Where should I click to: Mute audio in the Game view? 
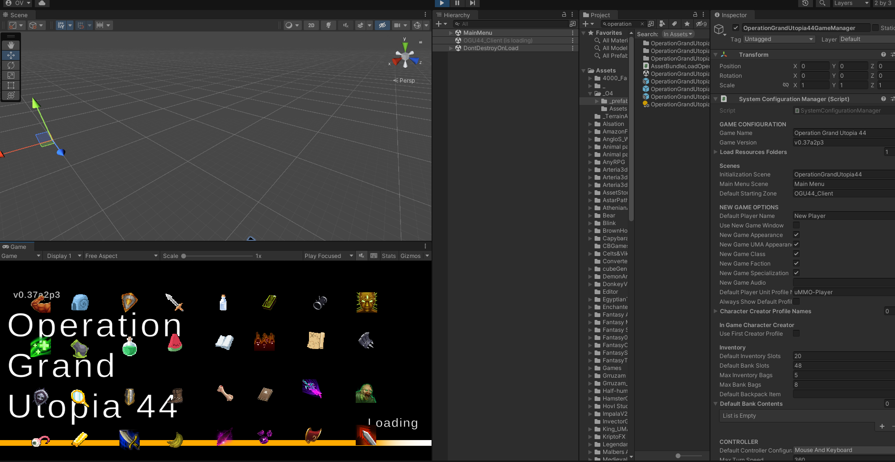pos(361,256)
